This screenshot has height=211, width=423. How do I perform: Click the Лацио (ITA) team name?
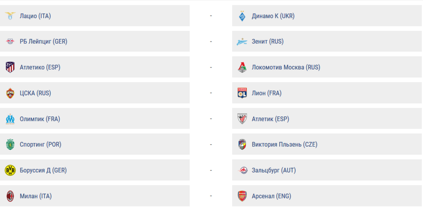tap(35, 16)
